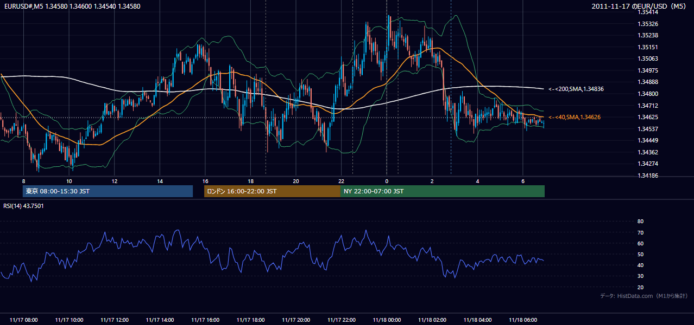Click price level 1.35326 on the axis
This screenshot has width=694, height=325.
pos(648,24)
